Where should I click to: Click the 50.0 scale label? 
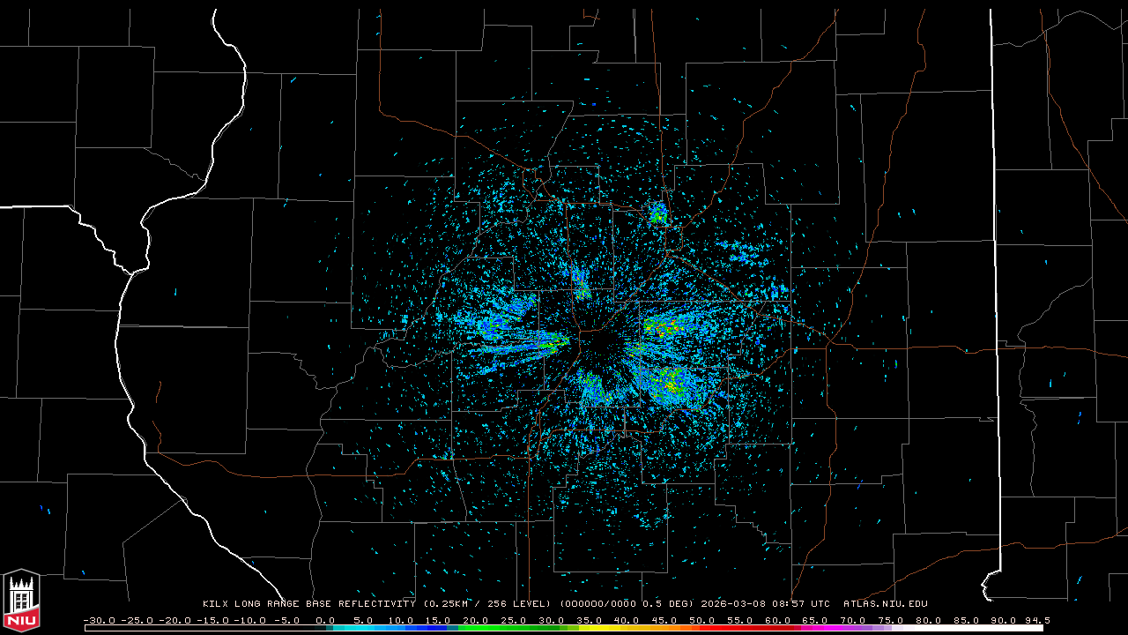click(x=702, y=620)
